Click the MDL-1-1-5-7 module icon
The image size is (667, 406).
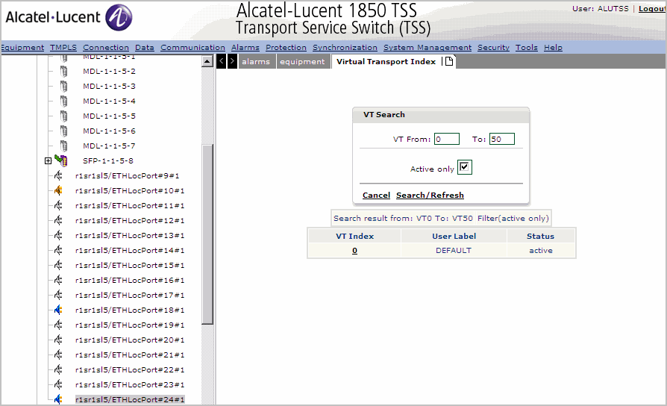click(x=64, y=146)
